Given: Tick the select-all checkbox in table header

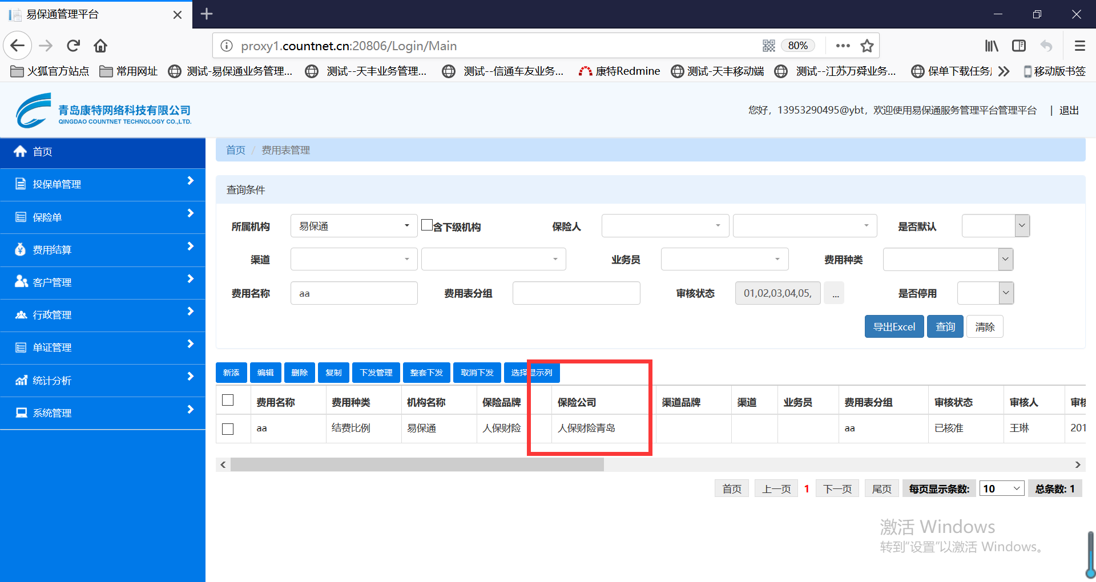Looking at the screenshot, I should (x=228, y=401).
